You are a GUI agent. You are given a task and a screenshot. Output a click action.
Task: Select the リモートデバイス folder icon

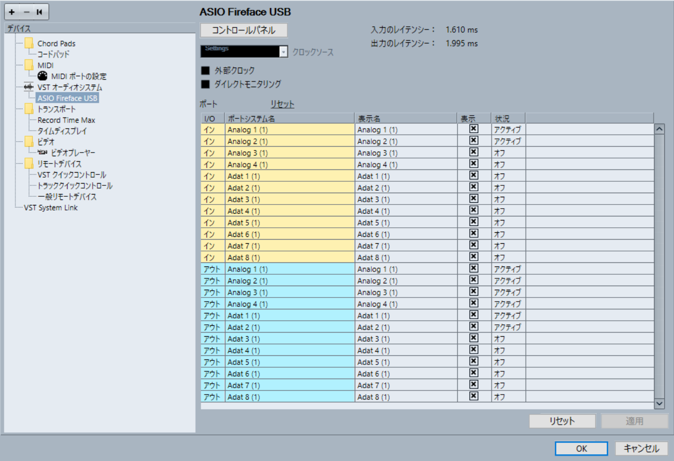pyautogui.click(x=29, y=164)
